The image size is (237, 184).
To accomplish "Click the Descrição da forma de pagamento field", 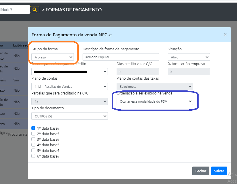I will point(121,57).
